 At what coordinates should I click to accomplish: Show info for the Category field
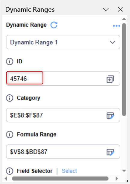tap(10, 98)
